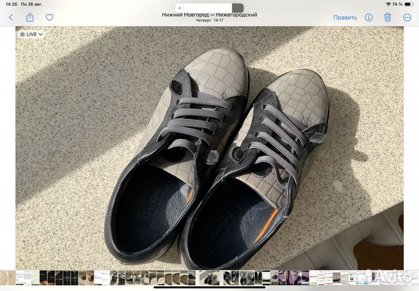This screenshot has height=291, width=419.
Task: Expand the LIVE photo options dropdown
Action: (x=31, y=34)
